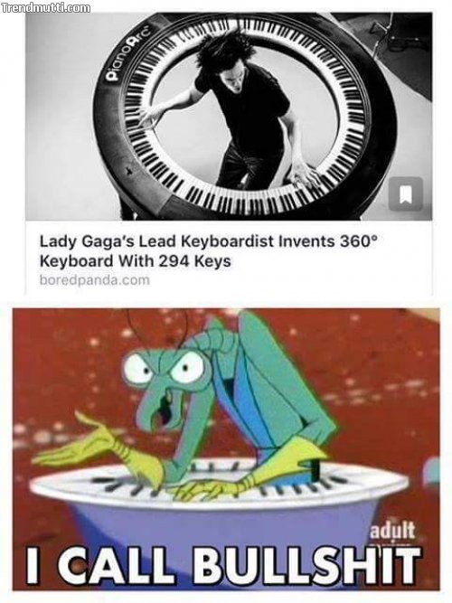Screen dimensions: 452x603
Task: Click the 360° text in the headline
Action: click(x=357, y=241)
